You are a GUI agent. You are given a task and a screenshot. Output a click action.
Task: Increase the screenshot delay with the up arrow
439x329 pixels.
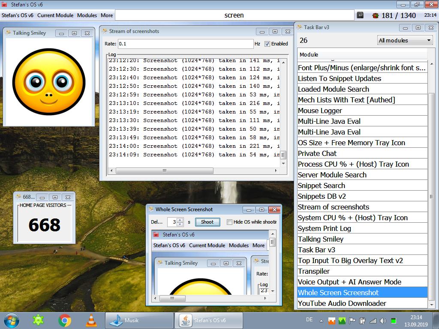(180, 220)
